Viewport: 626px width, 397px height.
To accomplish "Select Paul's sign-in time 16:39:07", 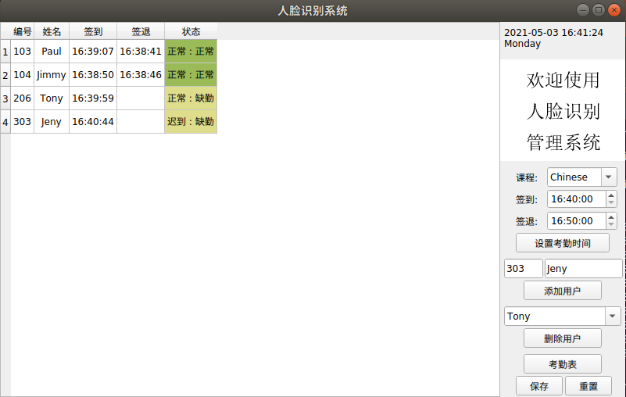I will coord(93,52).
